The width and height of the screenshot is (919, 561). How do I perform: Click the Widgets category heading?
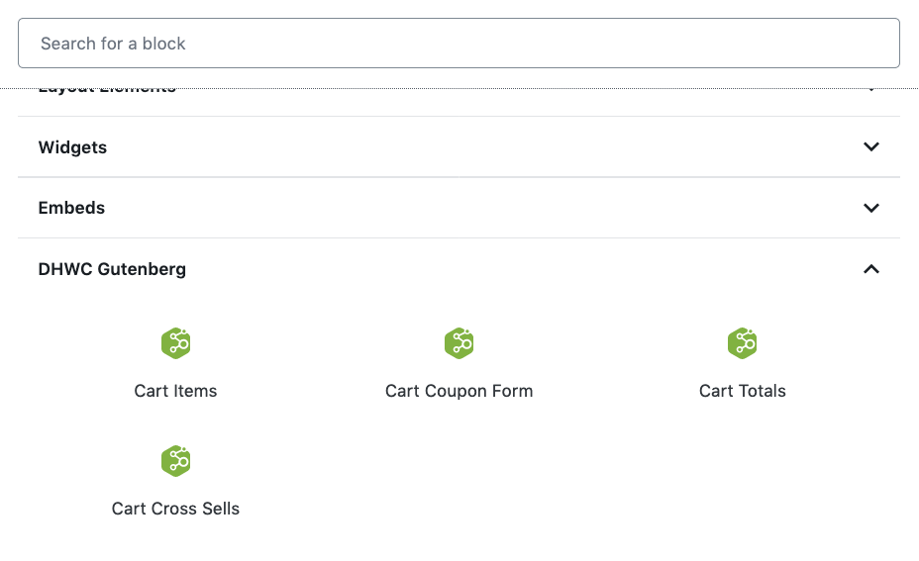(x=72, y=147)
